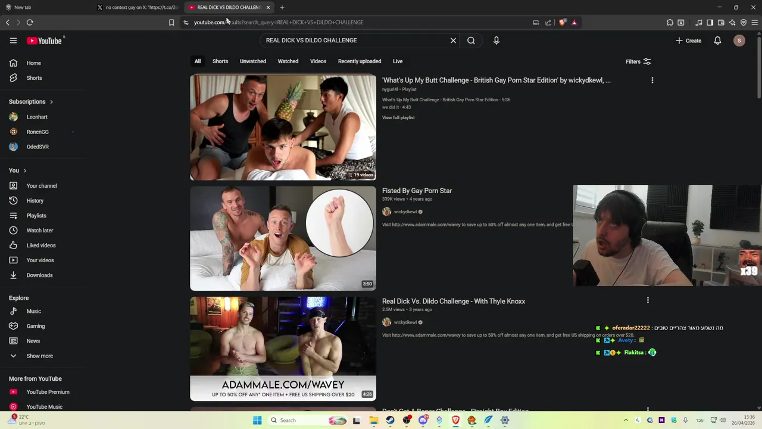Switch to the New tab browser tab
Screen dimensions: 762x429
(x=46, y=7)
